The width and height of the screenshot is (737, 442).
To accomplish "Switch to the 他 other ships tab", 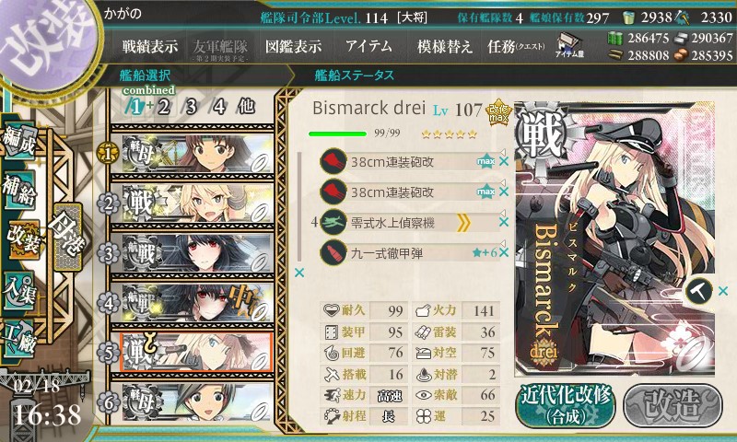I will tap(246, 107).
